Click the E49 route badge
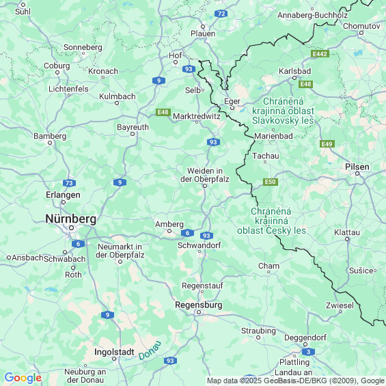Viewport: 386px width, 386px height. click(x=327, y=144)
